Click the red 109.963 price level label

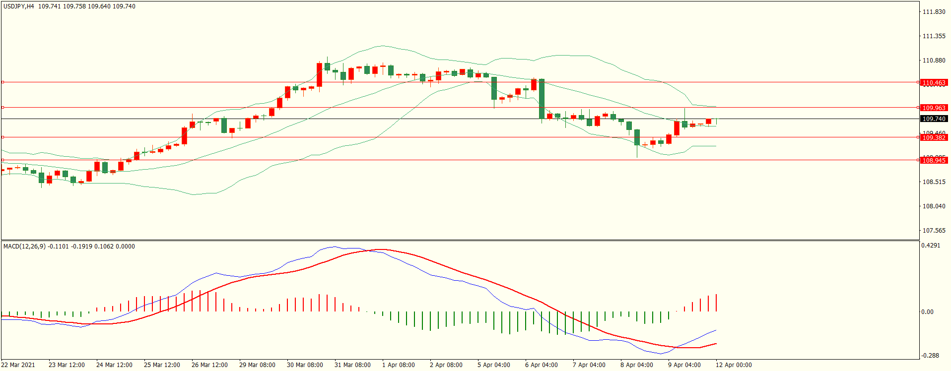click(933, 108)
